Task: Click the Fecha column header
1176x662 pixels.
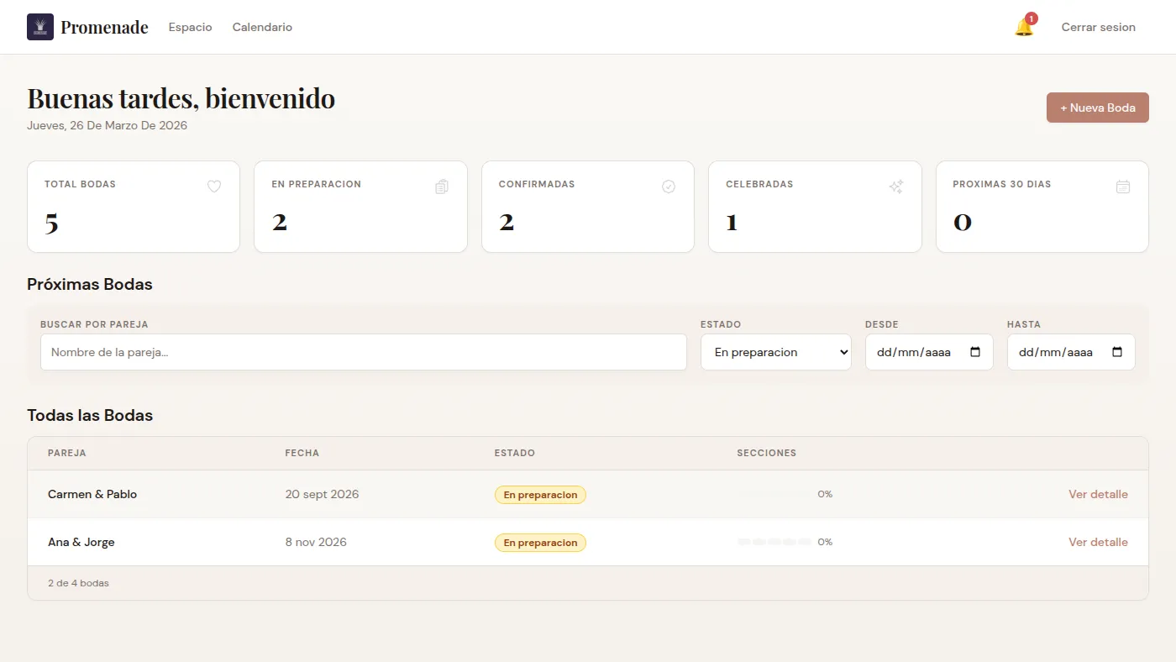Action: (x=302, y=453)
